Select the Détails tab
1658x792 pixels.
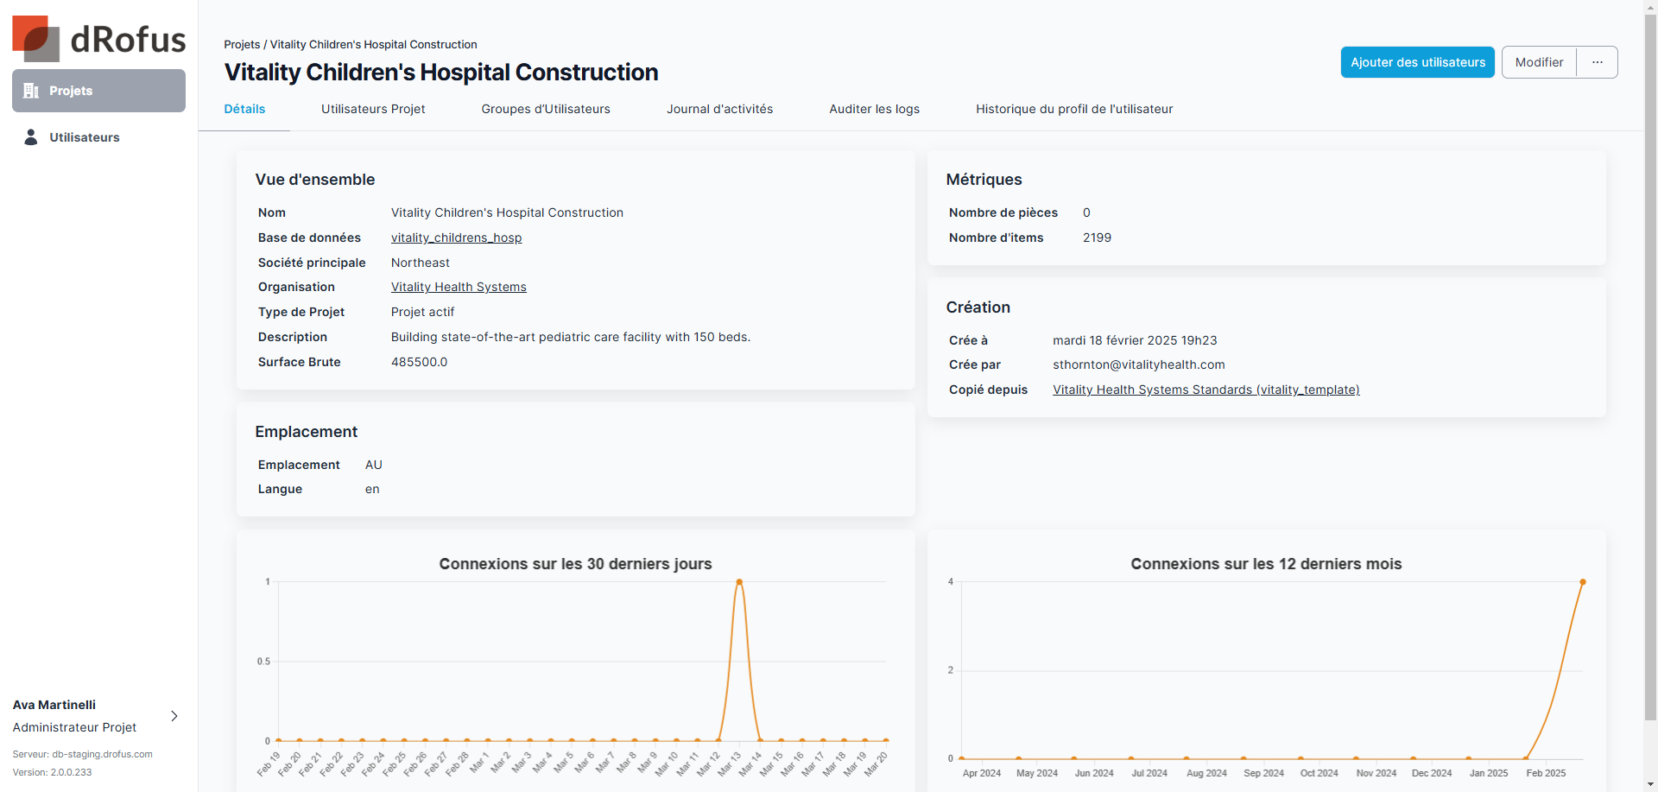244,109
